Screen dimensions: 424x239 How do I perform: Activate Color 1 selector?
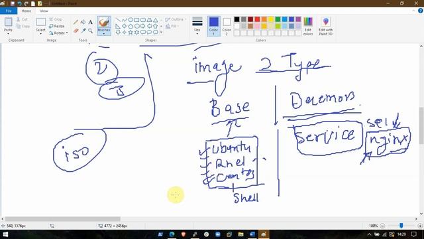click(213, 26)
